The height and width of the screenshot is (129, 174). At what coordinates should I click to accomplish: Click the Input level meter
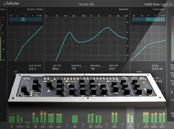[x=1, y=38]
